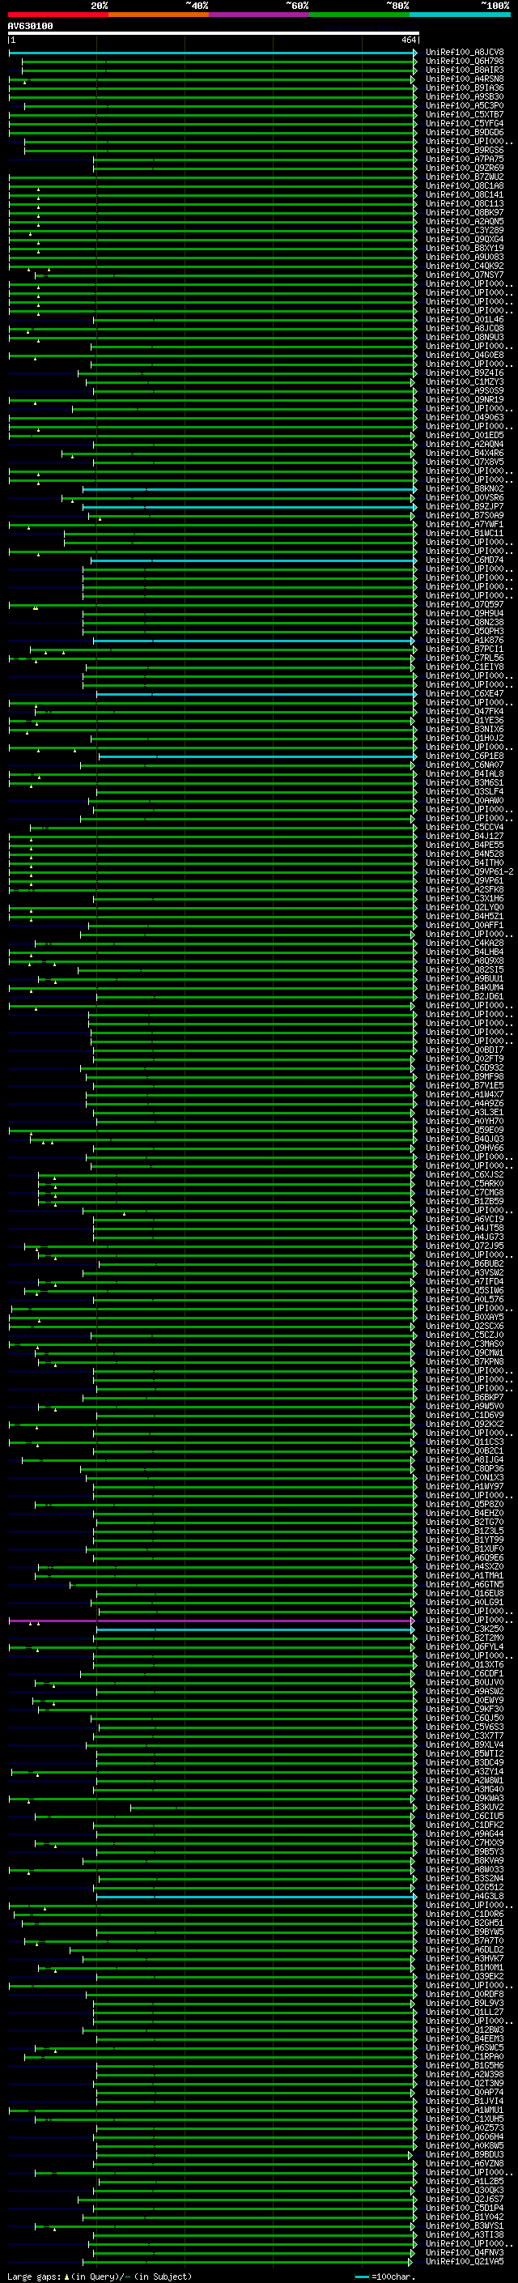The height and width of the screenshot is (2283, 518).
Task: Pick the UniRef100_Q47FK4 subject name
Action: (x=464, y=712)
